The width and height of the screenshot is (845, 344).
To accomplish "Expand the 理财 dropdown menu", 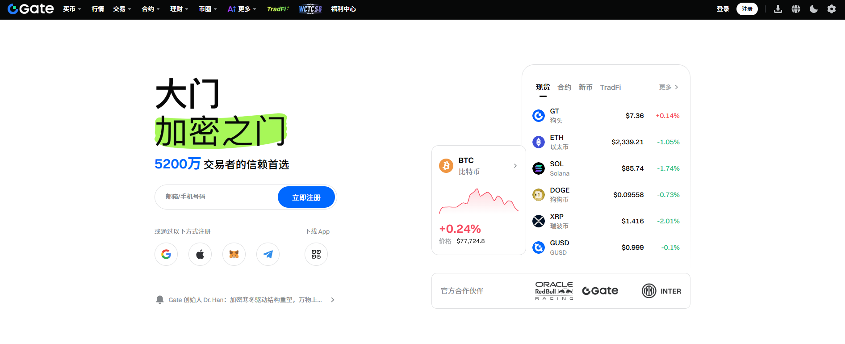I will (x=179, y=9).
